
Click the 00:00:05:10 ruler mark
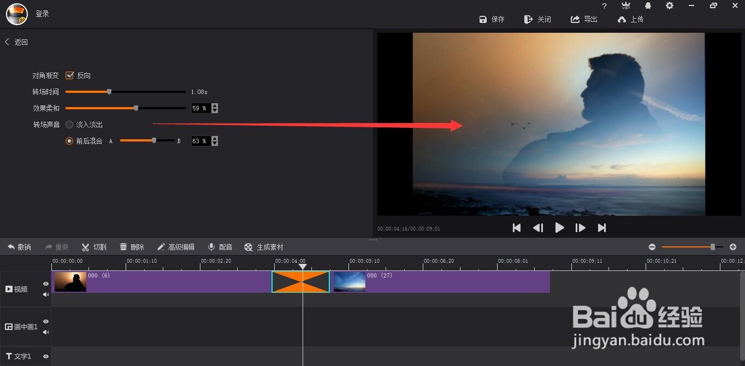[x=364, y=261]
